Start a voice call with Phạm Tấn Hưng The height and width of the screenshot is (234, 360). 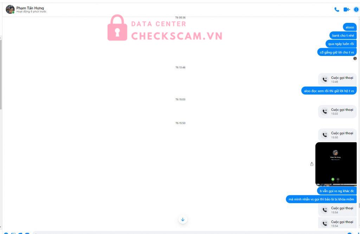coord(336,10)
